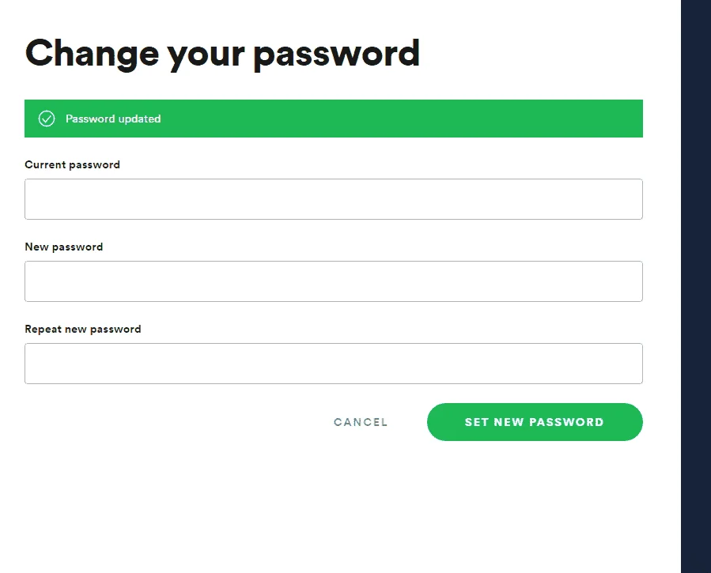Focus the New password input field
Viewport: 711px width, 573px height.
click(334, 281)
